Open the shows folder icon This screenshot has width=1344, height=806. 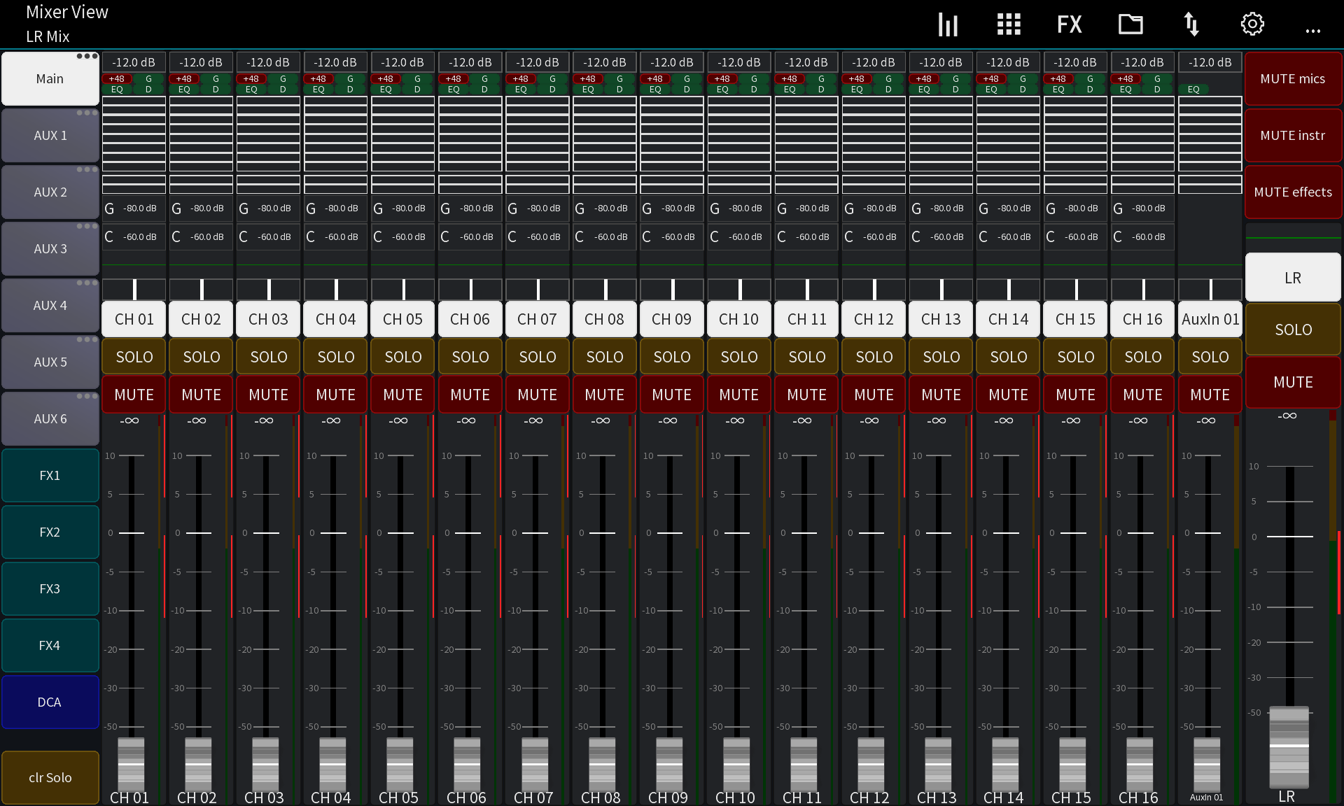[x=1130, y=24]
